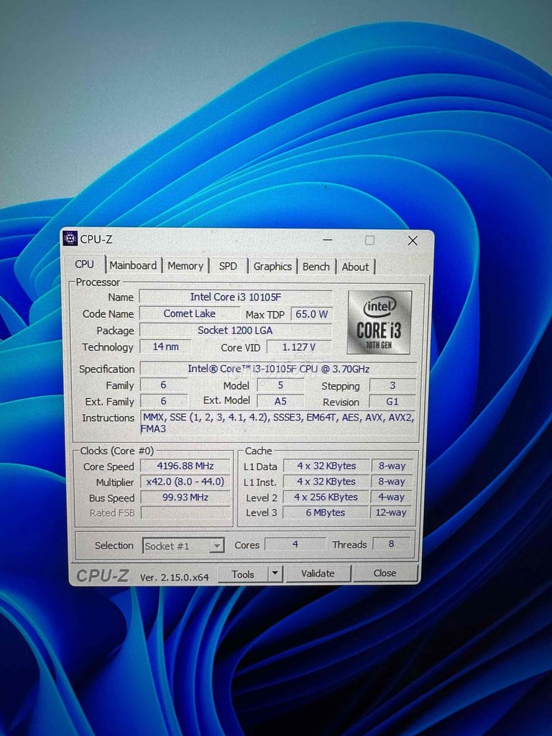Click the CPU-Z logo text at bottom left
552x736 pixels.
pyautogui.click(x=102, y=576)
